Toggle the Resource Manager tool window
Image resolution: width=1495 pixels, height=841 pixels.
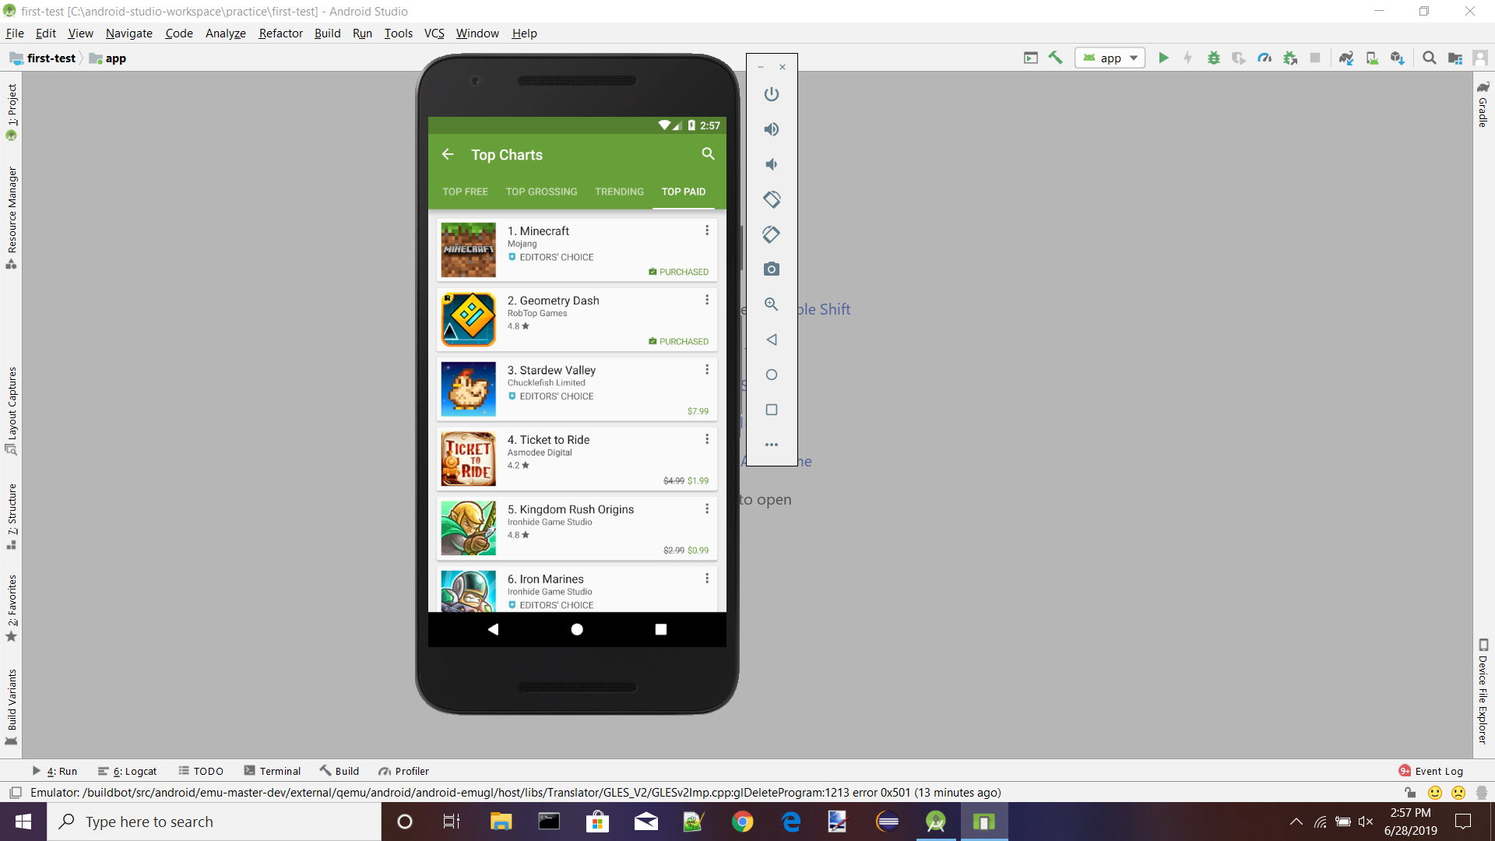pos(12,217)
